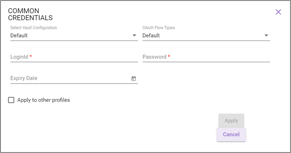Image resolution: width=291 pixels, height=153 pixels.
Task: Expand the Select Vault Configuration dropdown arrow
Action: tap(134, 35)
